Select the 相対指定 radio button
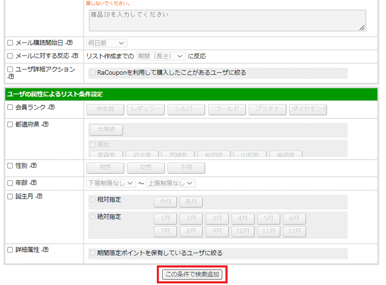Screen dimensions: 386x285 coord(92,200)
